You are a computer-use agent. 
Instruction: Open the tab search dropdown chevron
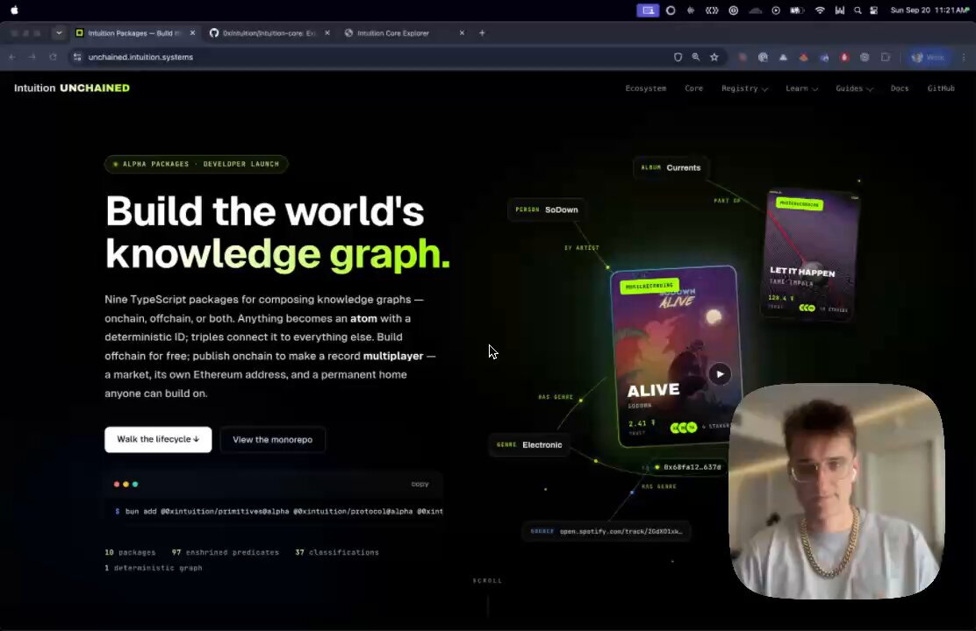point(59,33)
